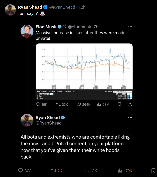157x177 pixels.
Task: Click Elon Musk's profile avatar
Action: (27, 31)
